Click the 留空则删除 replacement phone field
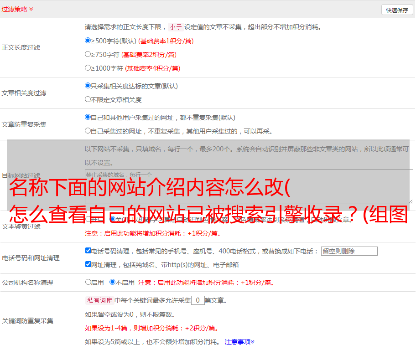Screen dimensions: 416x350 coord(349,251)
